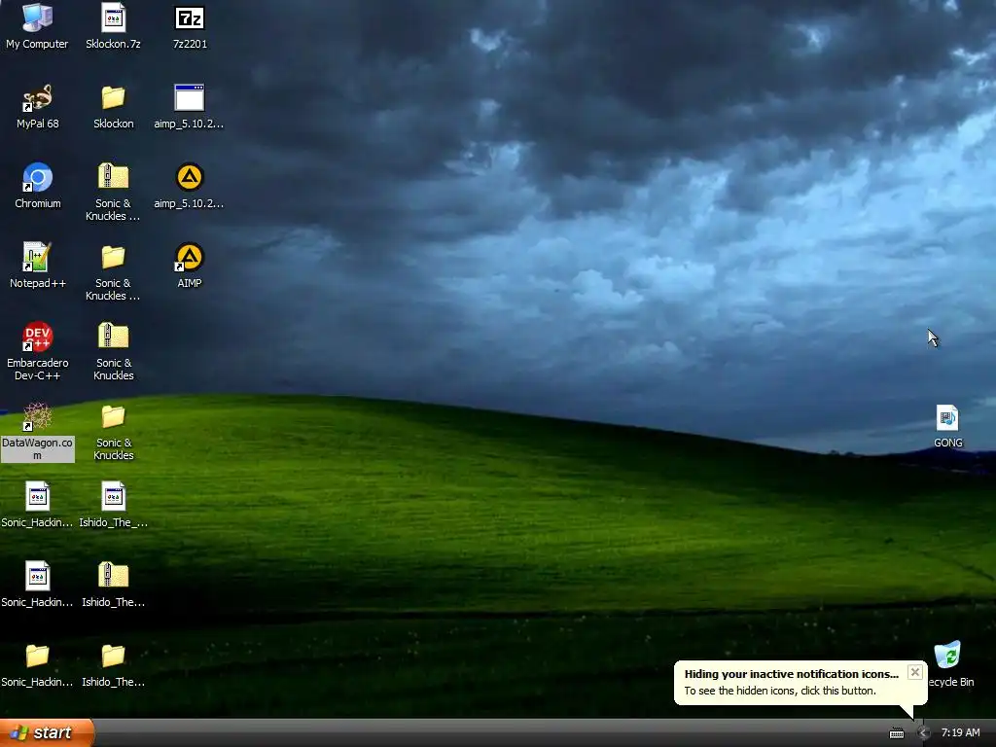Image resolution: width=996 pixels, height=747 pixels.
Task: Select the Sklockon.7z archive file
Action: point(113,25)
